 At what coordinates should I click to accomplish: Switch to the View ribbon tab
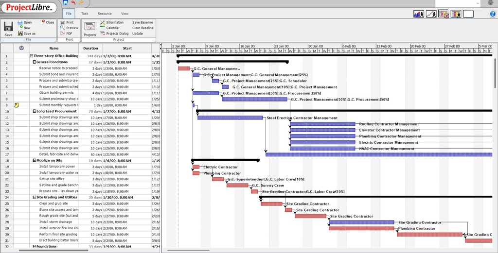(125, 14)
